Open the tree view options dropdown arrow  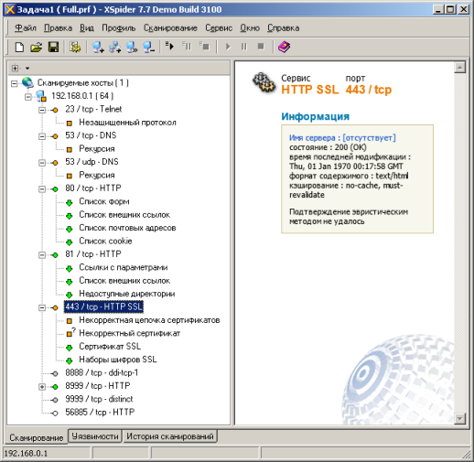tap(27, 69)
